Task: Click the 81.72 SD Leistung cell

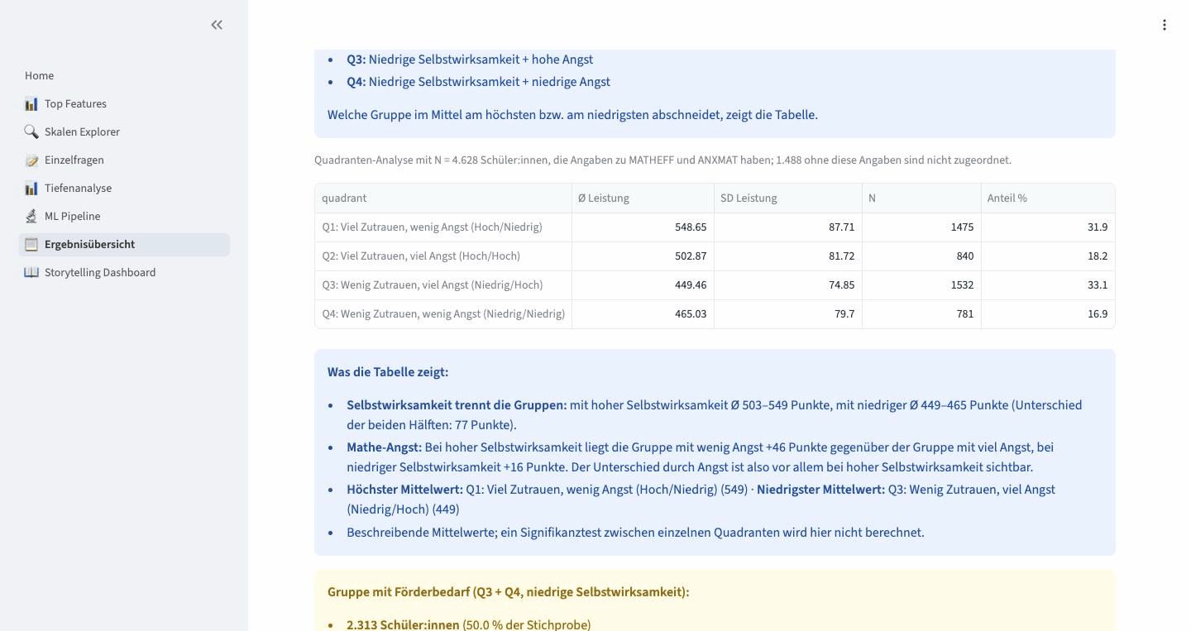Action: 788,256
